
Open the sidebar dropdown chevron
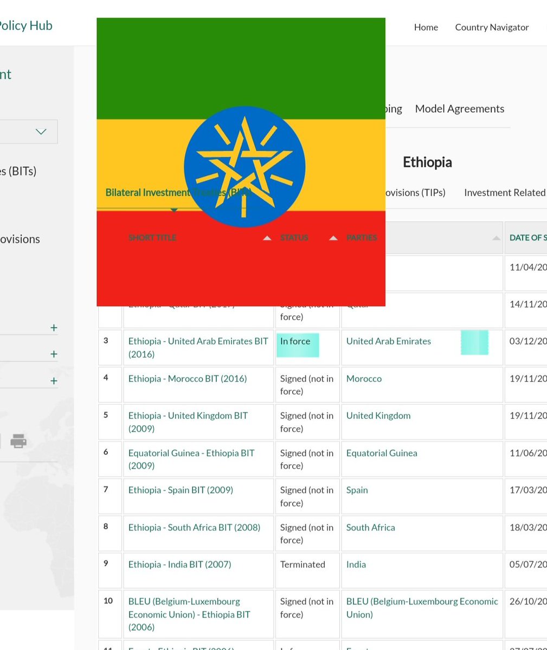[x=41, y=132]
